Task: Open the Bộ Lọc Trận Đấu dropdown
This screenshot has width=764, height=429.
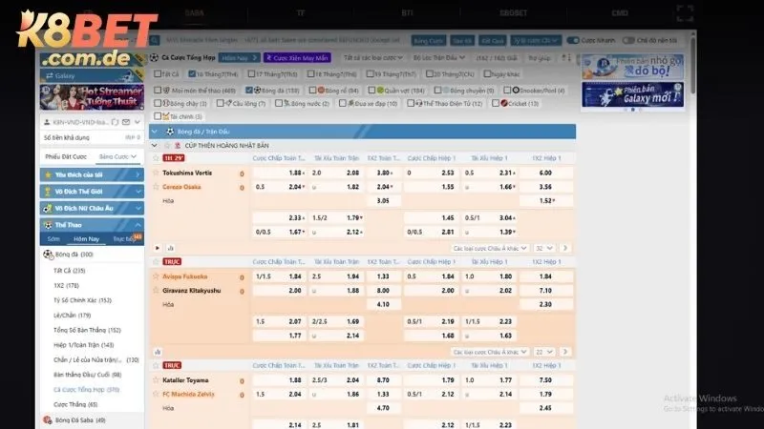Action: 439,58
